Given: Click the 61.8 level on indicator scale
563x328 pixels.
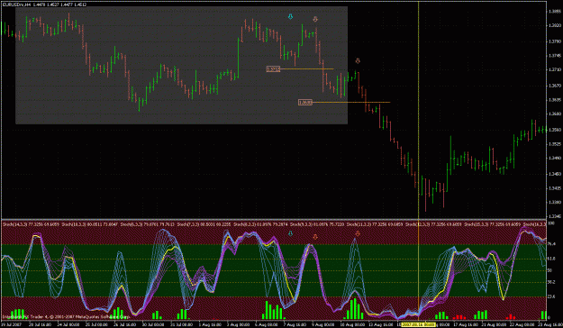Looking at the screenshot, I should pyautogui.click(x=552, y=259).
